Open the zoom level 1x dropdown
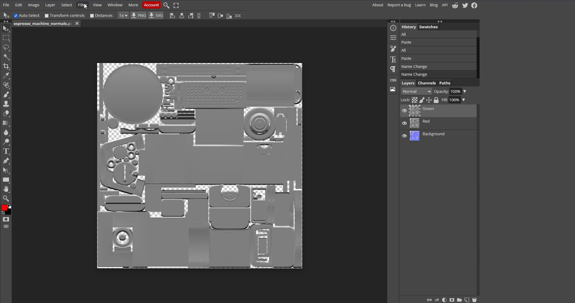575x303 pixels. (123, 15)
